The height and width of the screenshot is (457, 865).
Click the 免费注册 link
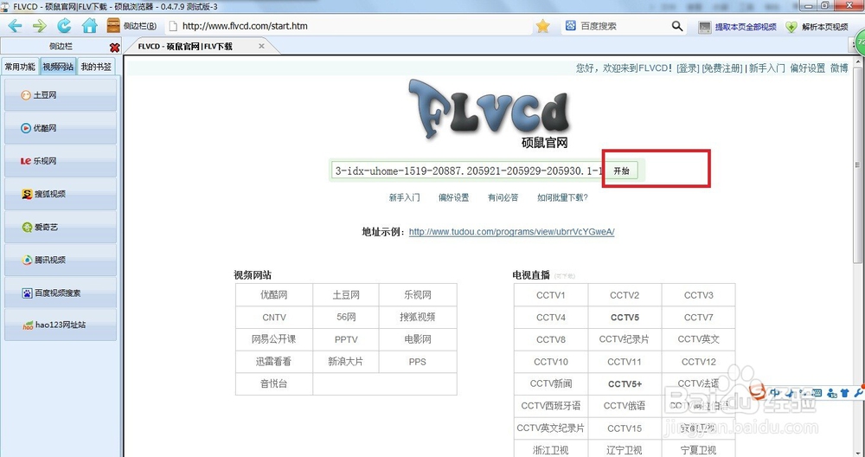721,68
